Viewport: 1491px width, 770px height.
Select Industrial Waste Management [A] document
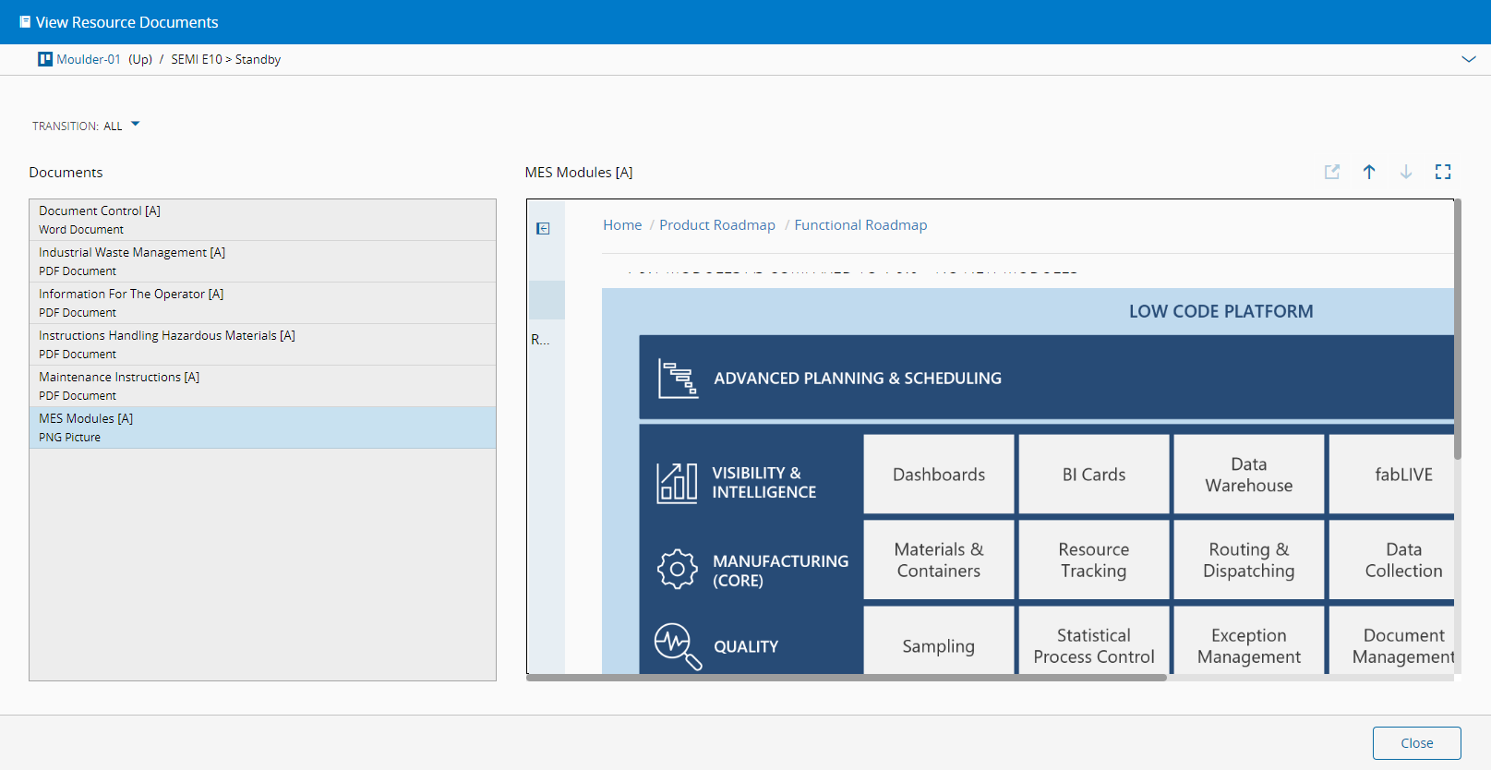[x=262, y=261]
